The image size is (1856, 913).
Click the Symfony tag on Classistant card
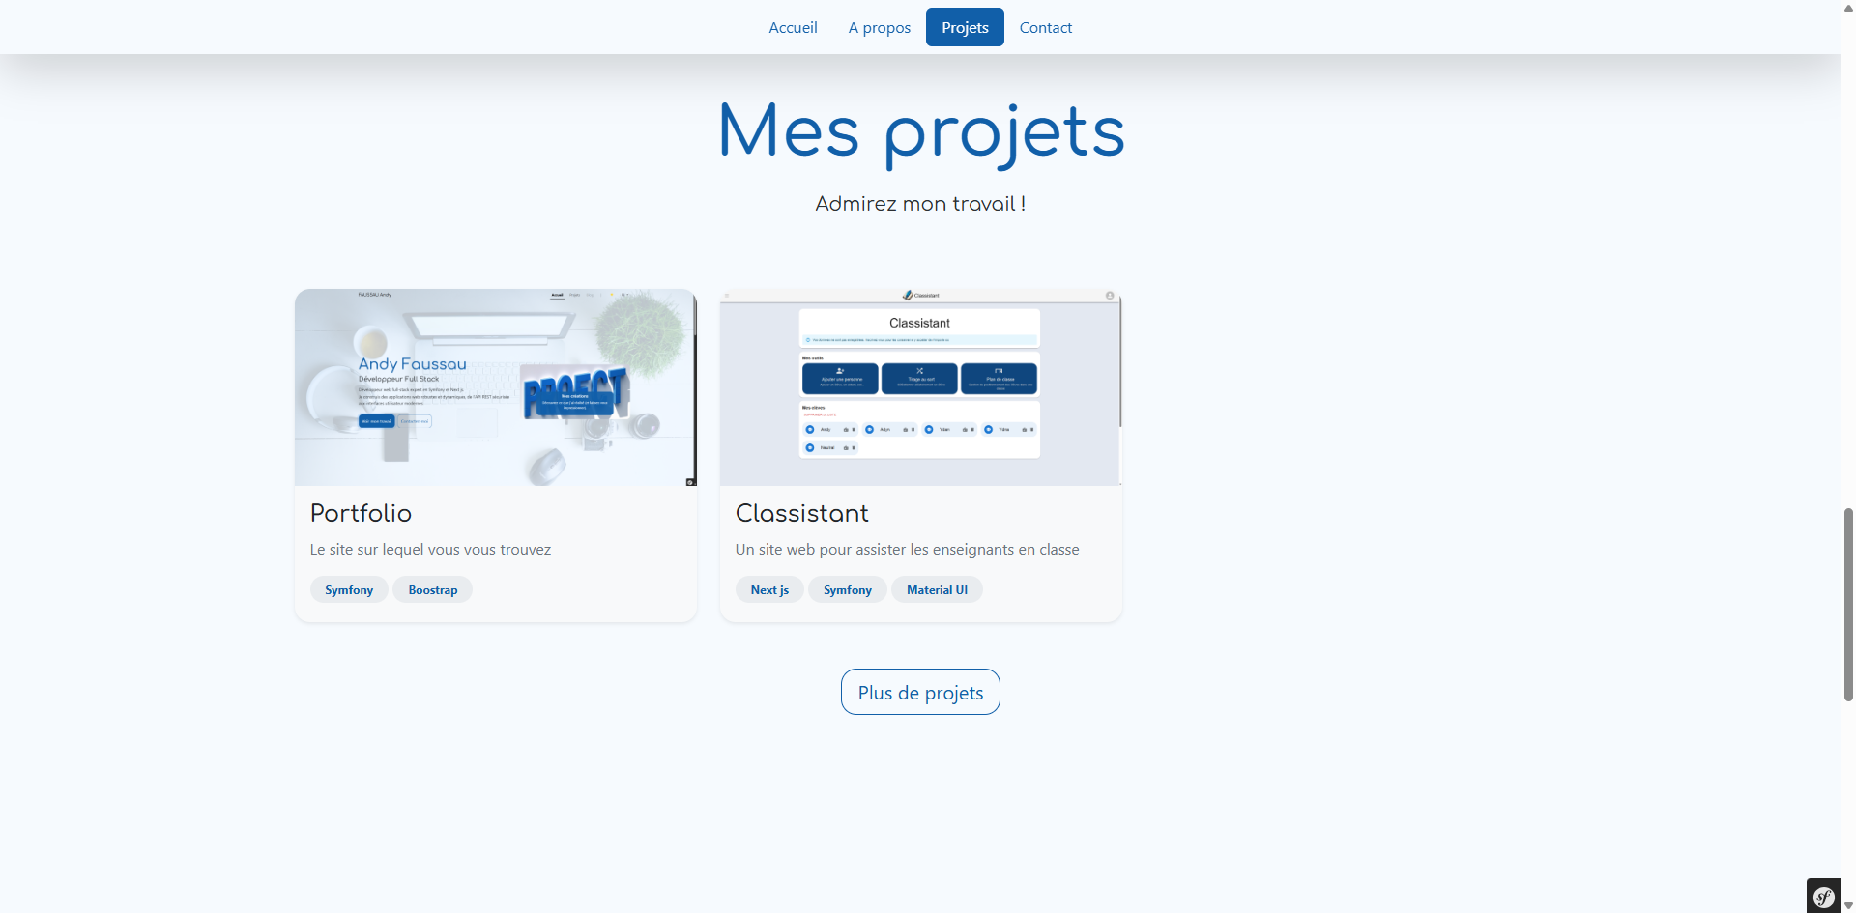[x=847, y=590]
